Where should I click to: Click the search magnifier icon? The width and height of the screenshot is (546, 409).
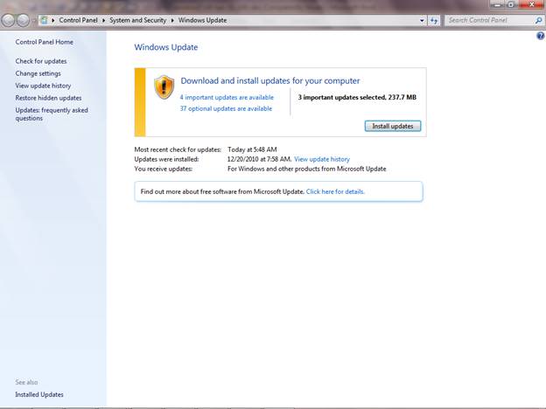[x=539, y=20]
